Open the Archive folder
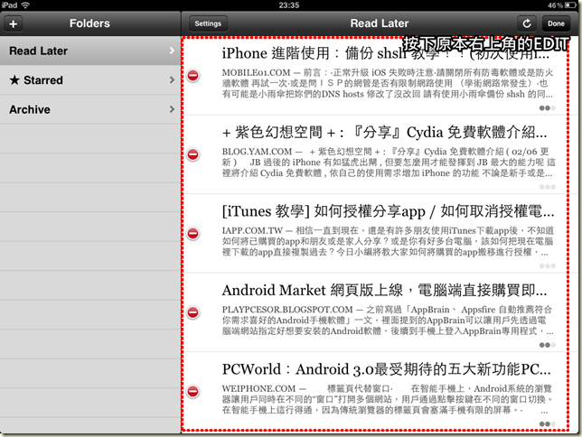Viewport: 582px width, 437px height. pyautogui.click(x=90, y=109)
